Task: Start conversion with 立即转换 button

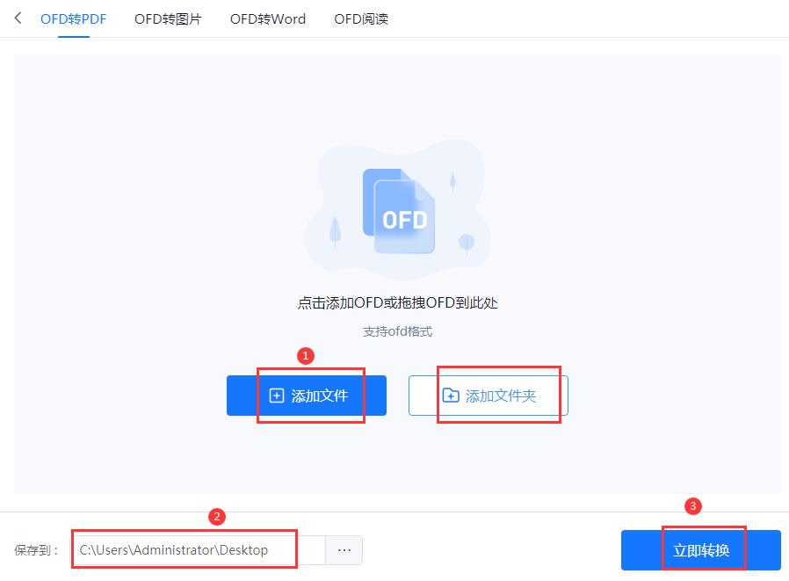Action: pos(701,550)
